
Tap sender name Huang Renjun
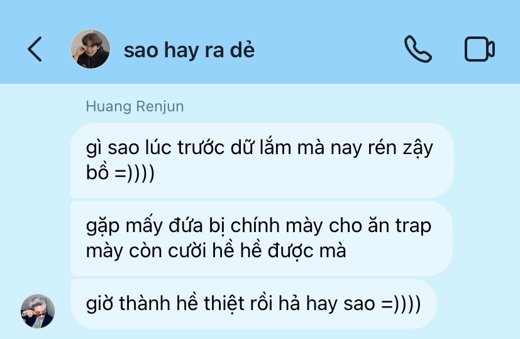135,106
